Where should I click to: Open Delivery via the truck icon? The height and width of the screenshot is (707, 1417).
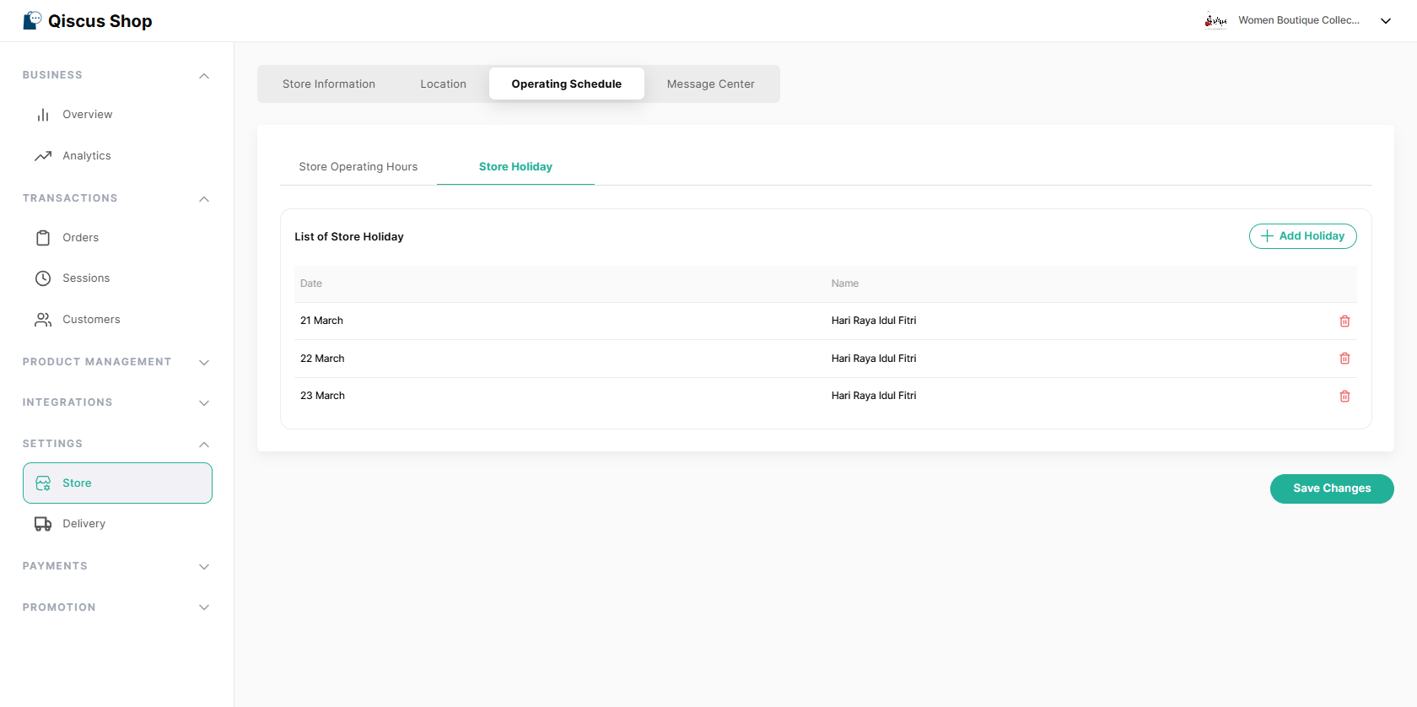click(x=43, y=524)
